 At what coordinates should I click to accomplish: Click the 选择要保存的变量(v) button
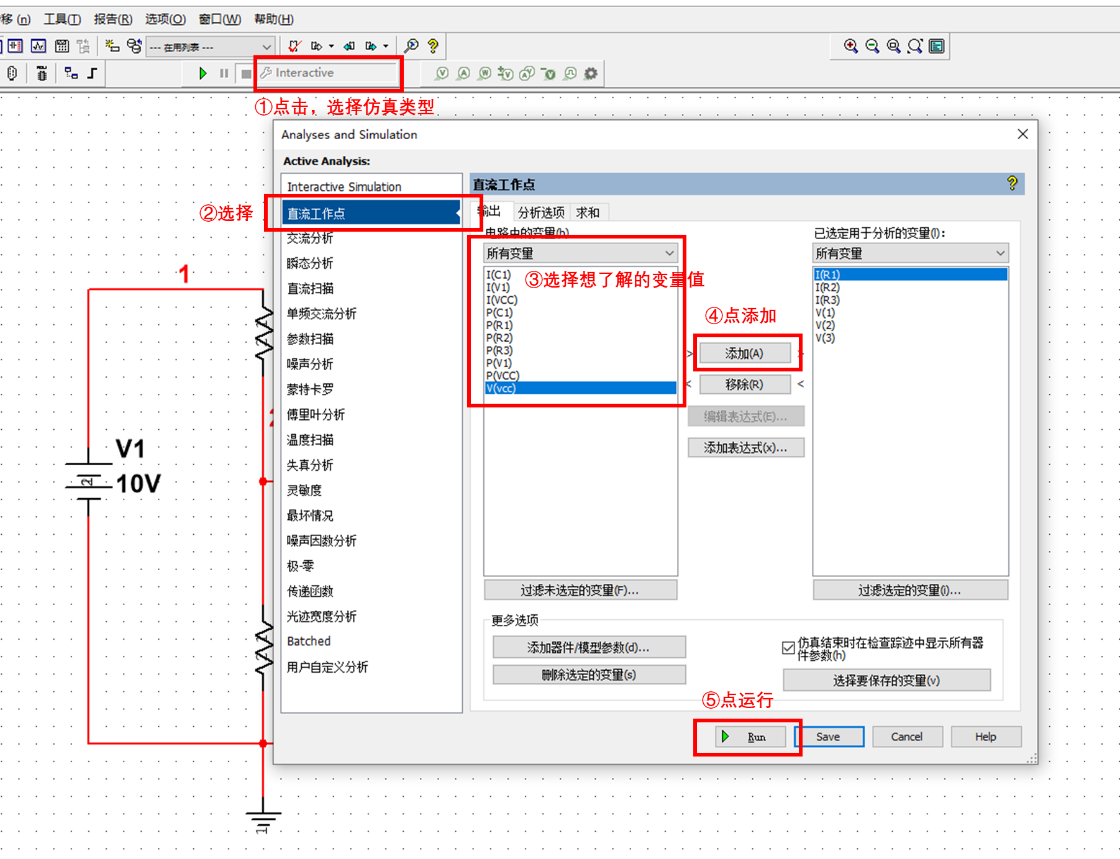(x=886, y=680)
